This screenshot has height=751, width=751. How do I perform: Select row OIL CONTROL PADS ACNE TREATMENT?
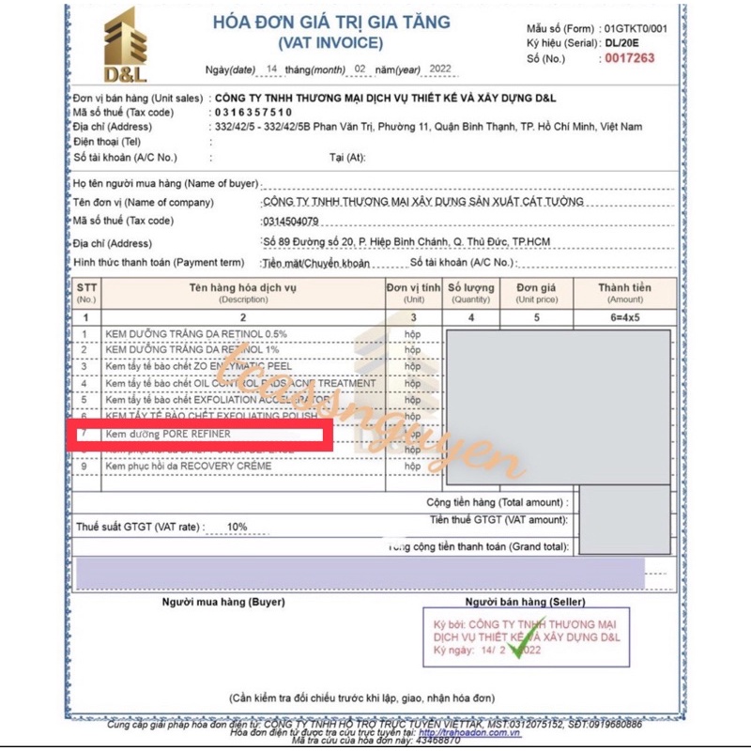(240, 384)
